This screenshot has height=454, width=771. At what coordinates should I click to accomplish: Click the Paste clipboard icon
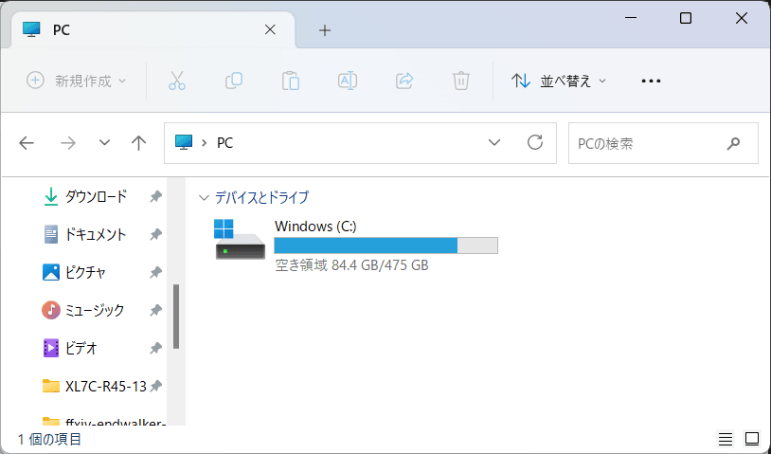pyautogui.click(x=291, y=81)
